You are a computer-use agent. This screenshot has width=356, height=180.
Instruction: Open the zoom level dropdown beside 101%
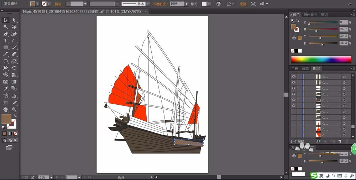click(51, 178)
